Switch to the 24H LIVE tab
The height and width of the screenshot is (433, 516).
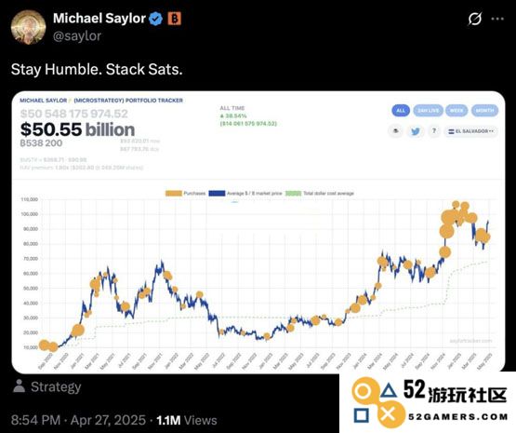coord(428,111)
